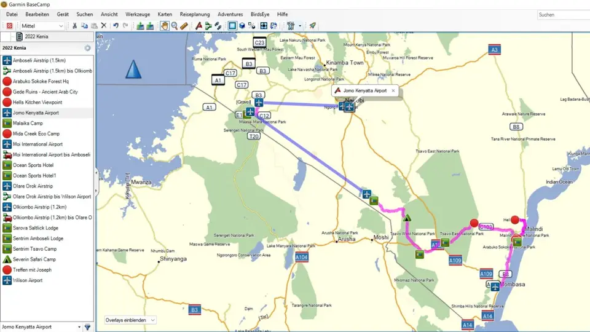
Task: Click the filter funnel icon
Action: coord(88,327)
